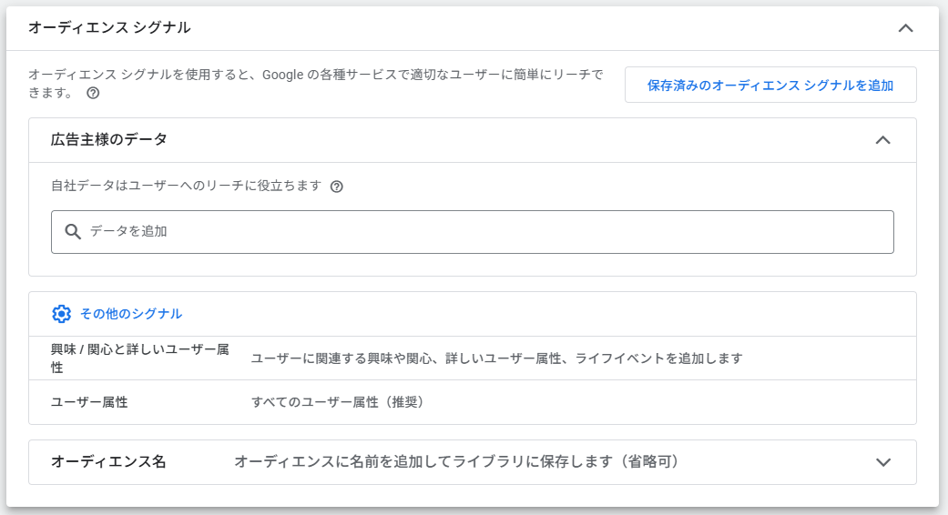Click the オーディエンス名 label
948x515 pixels.
(x=108, y=462)
